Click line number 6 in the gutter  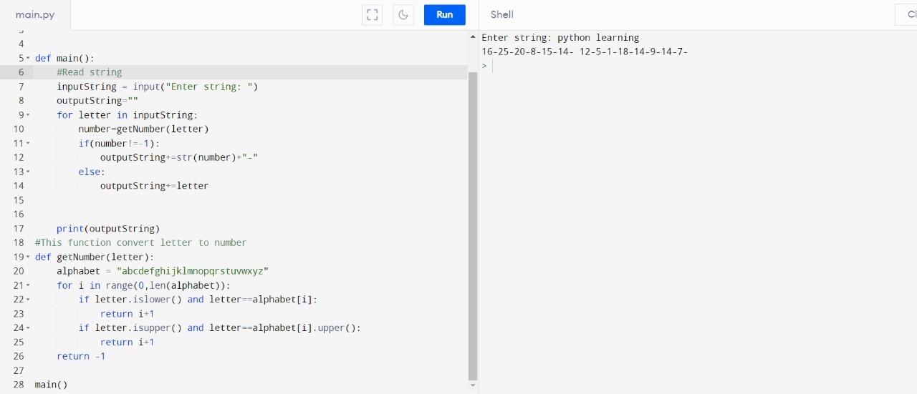coord(21,72)
